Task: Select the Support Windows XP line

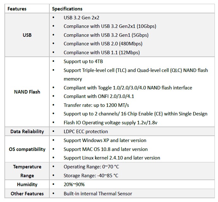Action: tap(105, 140)
